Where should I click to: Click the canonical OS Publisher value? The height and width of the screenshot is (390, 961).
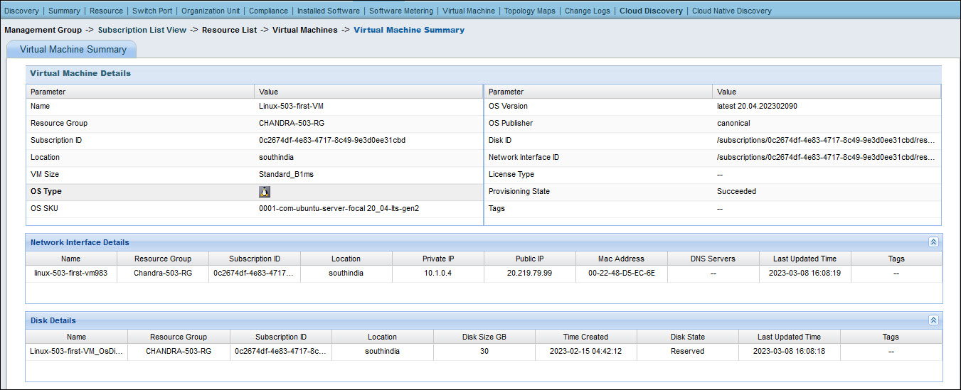[733, 124]
